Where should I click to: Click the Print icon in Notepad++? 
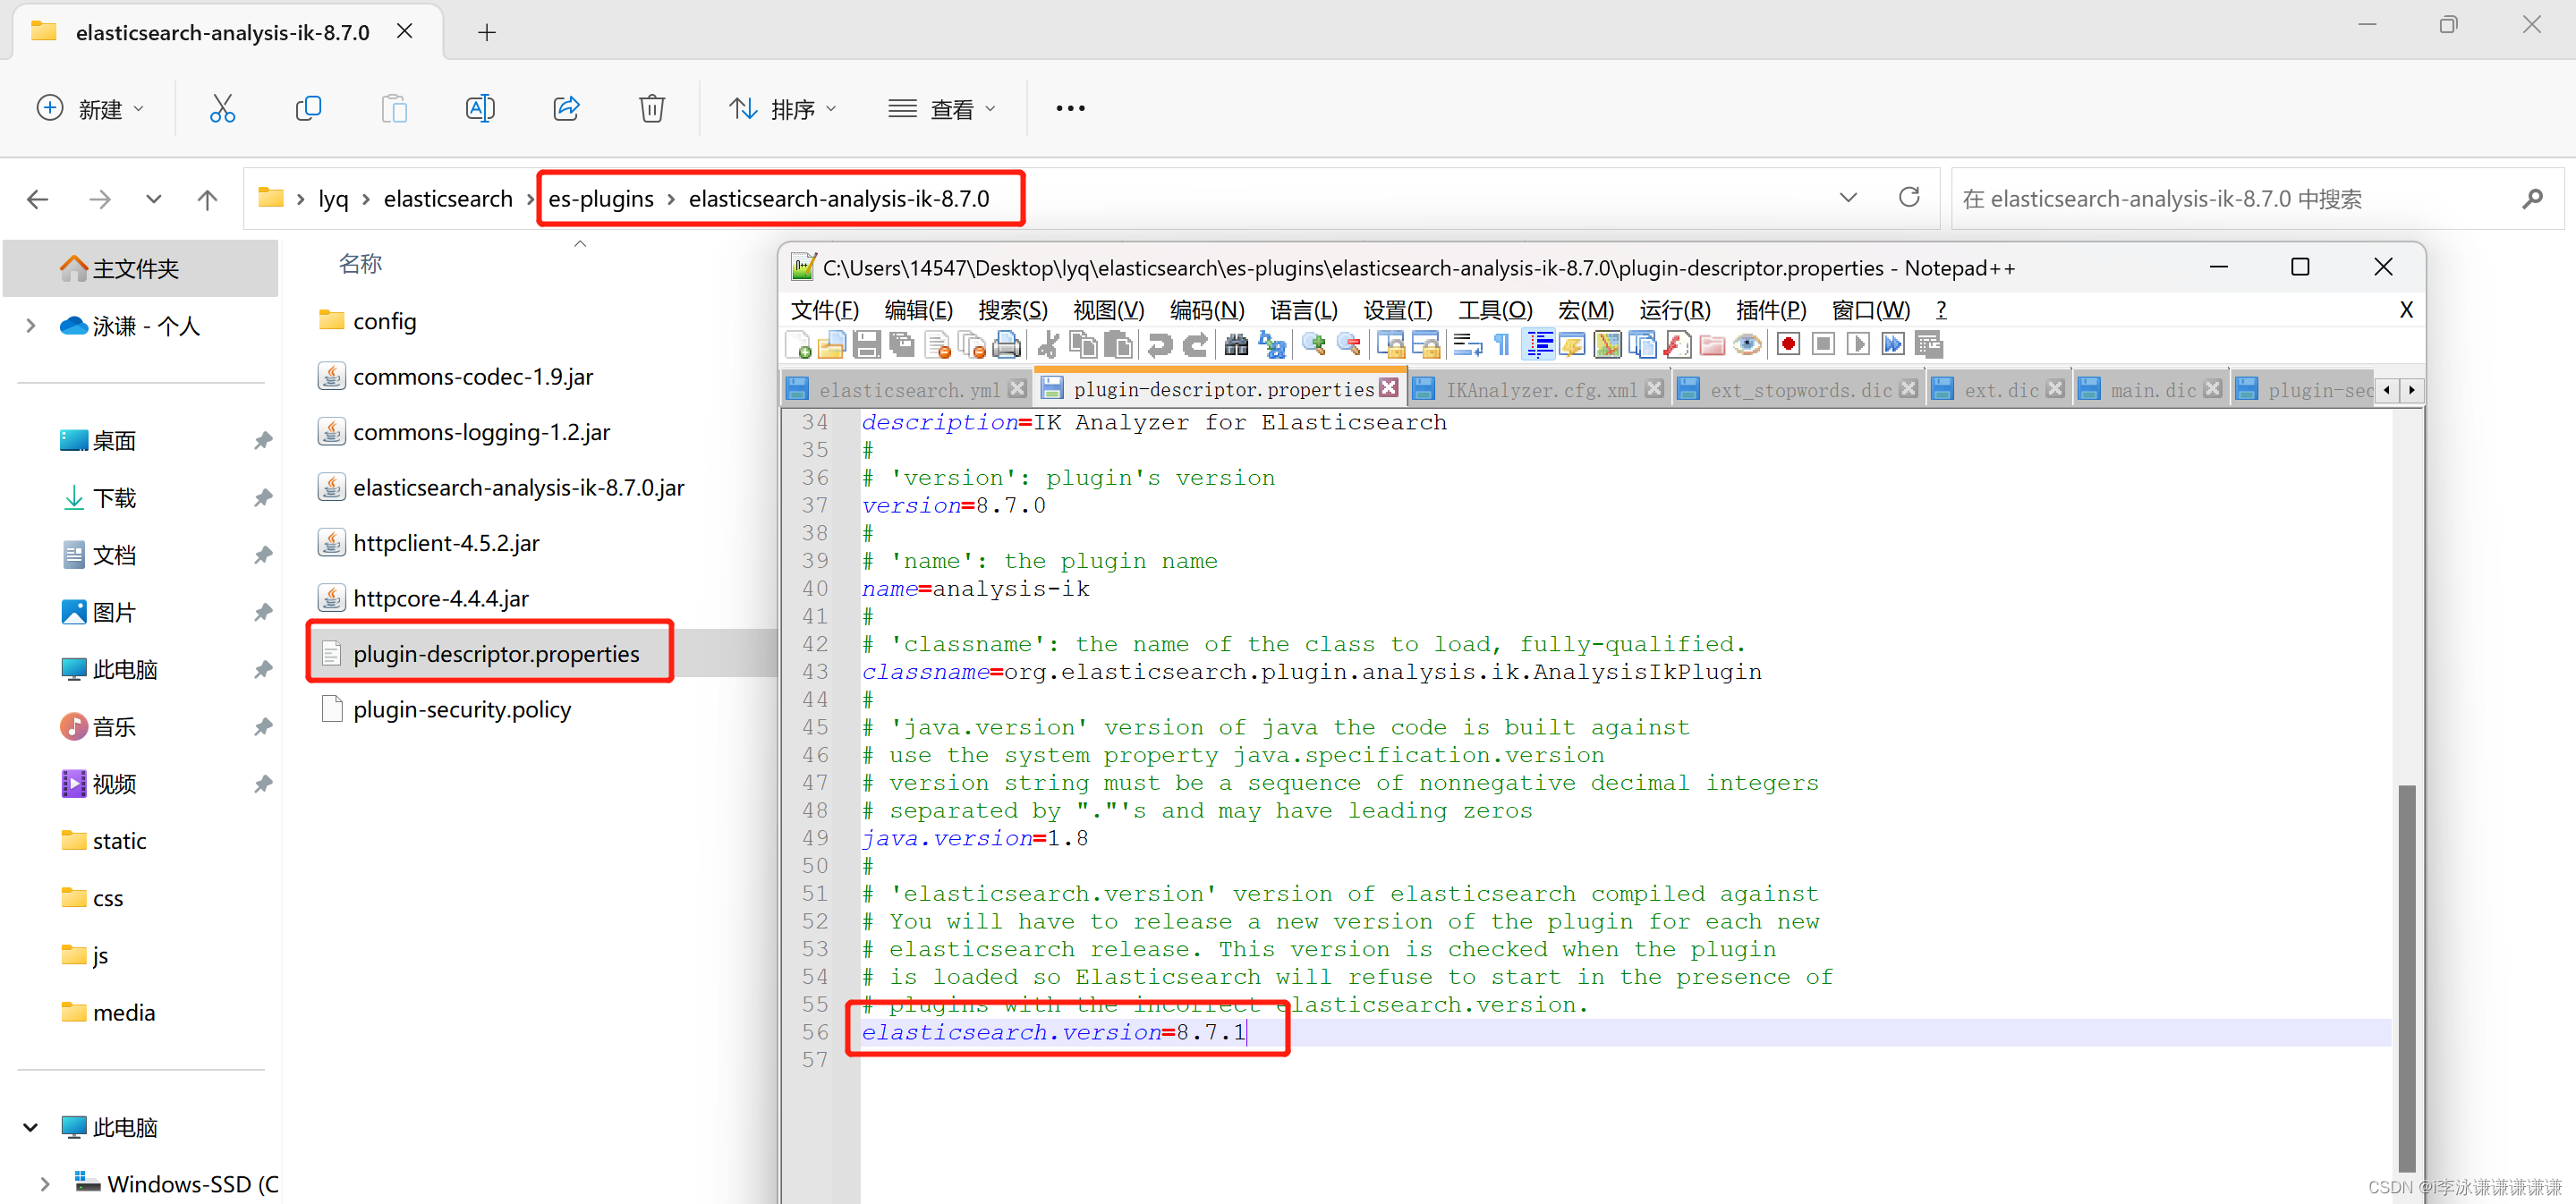coord(1007,345)
